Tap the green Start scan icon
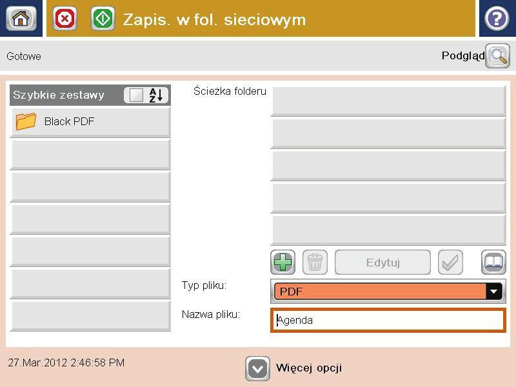 pos(103,19)
